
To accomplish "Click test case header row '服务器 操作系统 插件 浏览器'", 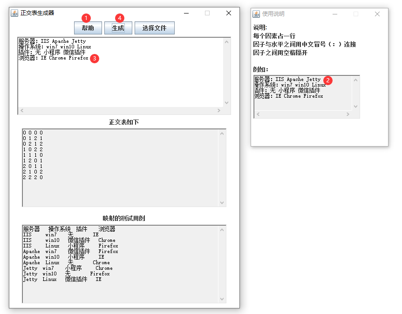I will [69, 229].
